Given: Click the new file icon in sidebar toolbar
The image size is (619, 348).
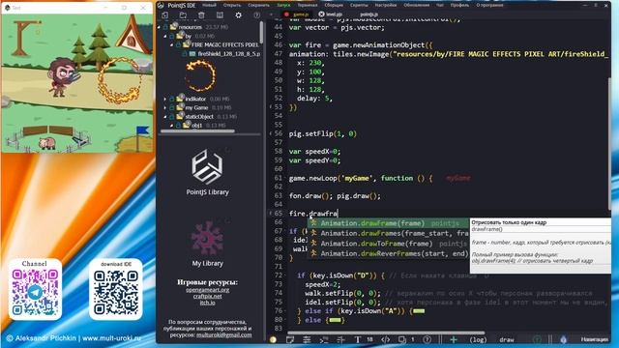Looking at the screenshot, I should coord(164,15).
